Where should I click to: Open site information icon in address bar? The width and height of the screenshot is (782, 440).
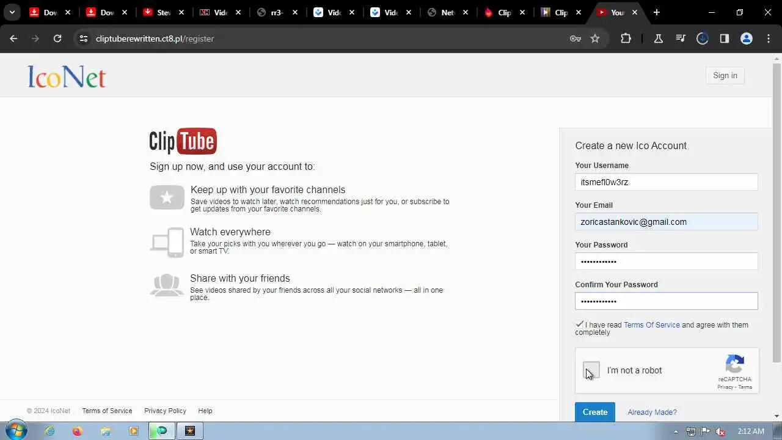84,38
